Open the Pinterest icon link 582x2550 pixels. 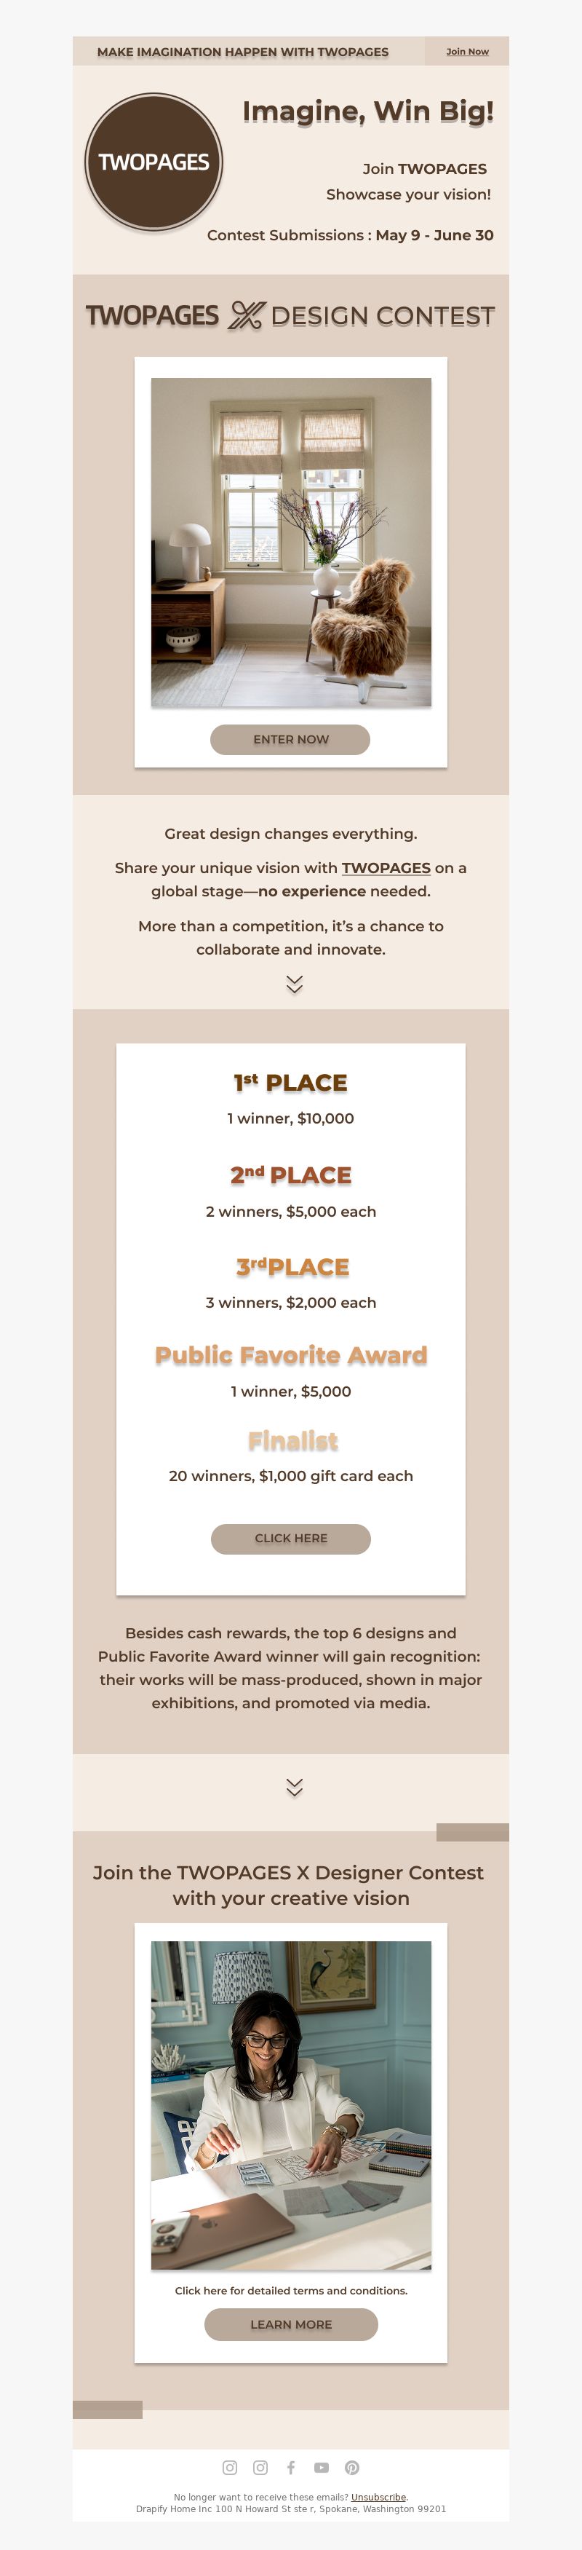[x=351, y=2467]
